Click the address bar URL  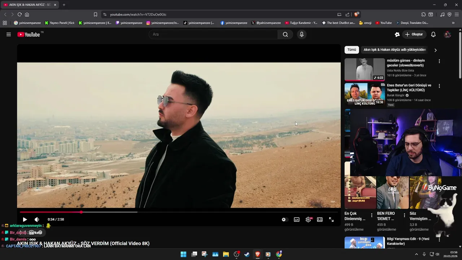click(x=138, y=14)
